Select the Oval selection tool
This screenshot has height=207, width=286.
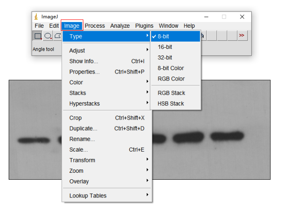pyautogui.click(x=48, y=36)
